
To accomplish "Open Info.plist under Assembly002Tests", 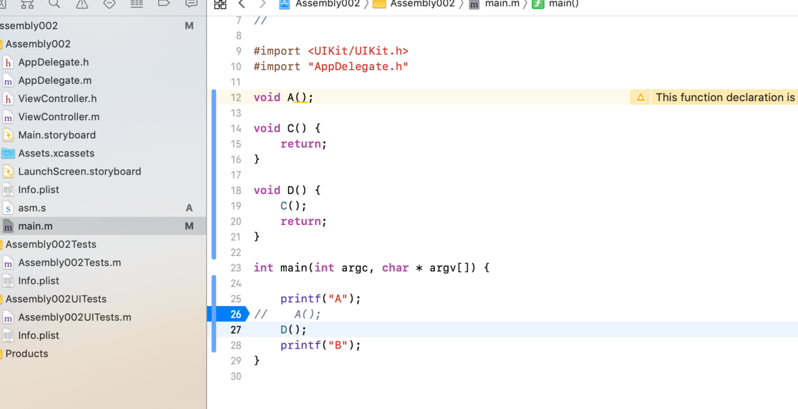I will (x=39, y=281).
